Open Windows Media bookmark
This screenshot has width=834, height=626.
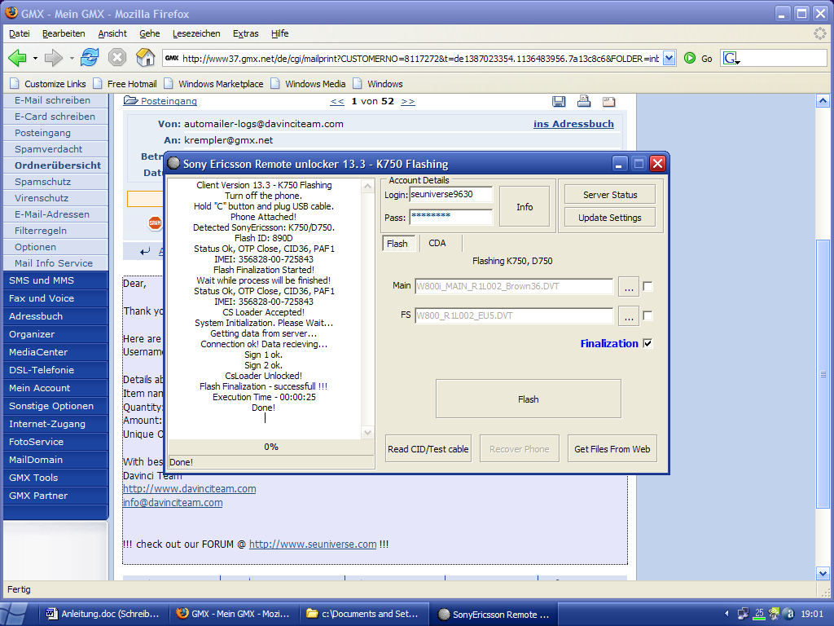tap(308, 84)
